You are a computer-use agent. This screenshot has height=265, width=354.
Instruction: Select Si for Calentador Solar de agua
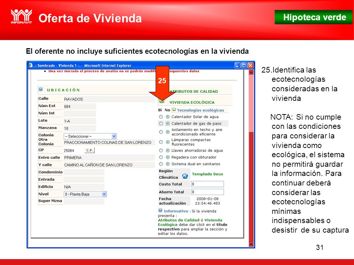(x=161, y=117)
